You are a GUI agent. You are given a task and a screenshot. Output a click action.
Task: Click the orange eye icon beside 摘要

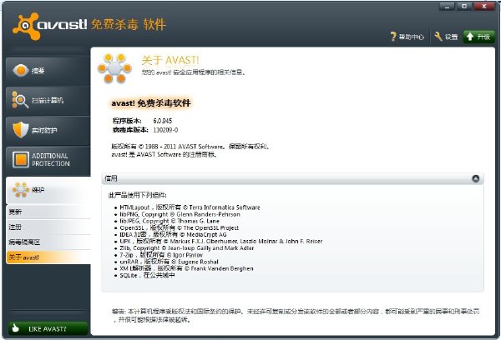pyautogui.click(x=21, y=71)
